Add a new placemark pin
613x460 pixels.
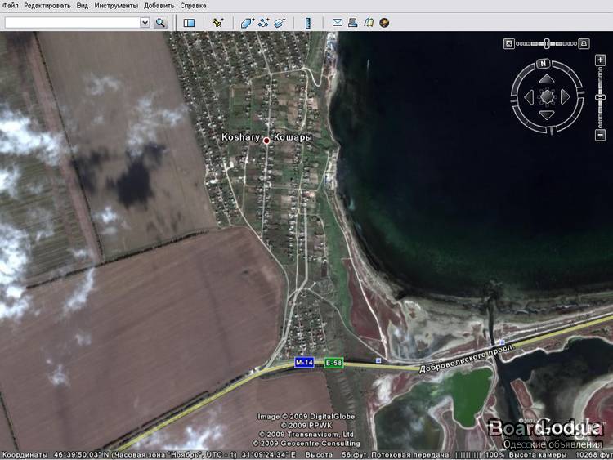(x=217, y=23)
